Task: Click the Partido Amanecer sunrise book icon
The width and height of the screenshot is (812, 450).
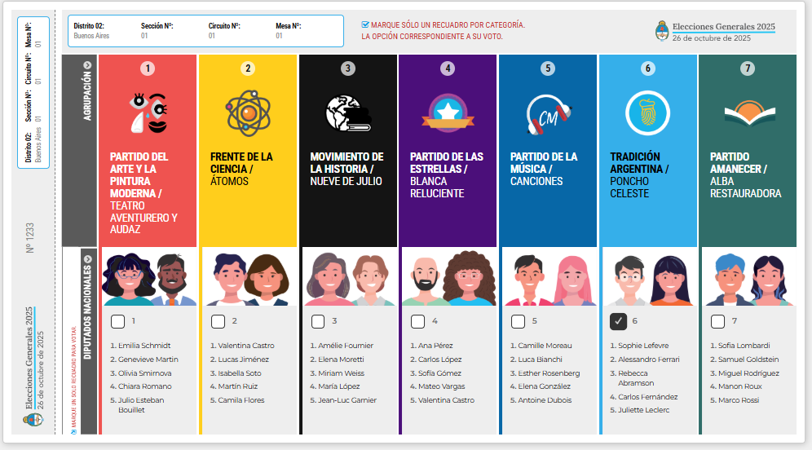Action: click(747, 114)
